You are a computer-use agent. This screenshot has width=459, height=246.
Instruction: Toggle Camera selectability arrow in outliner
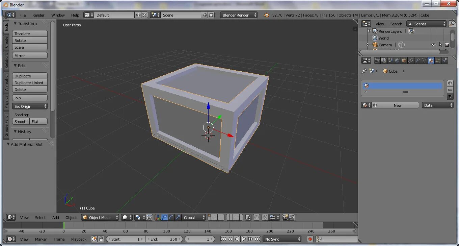440,45
